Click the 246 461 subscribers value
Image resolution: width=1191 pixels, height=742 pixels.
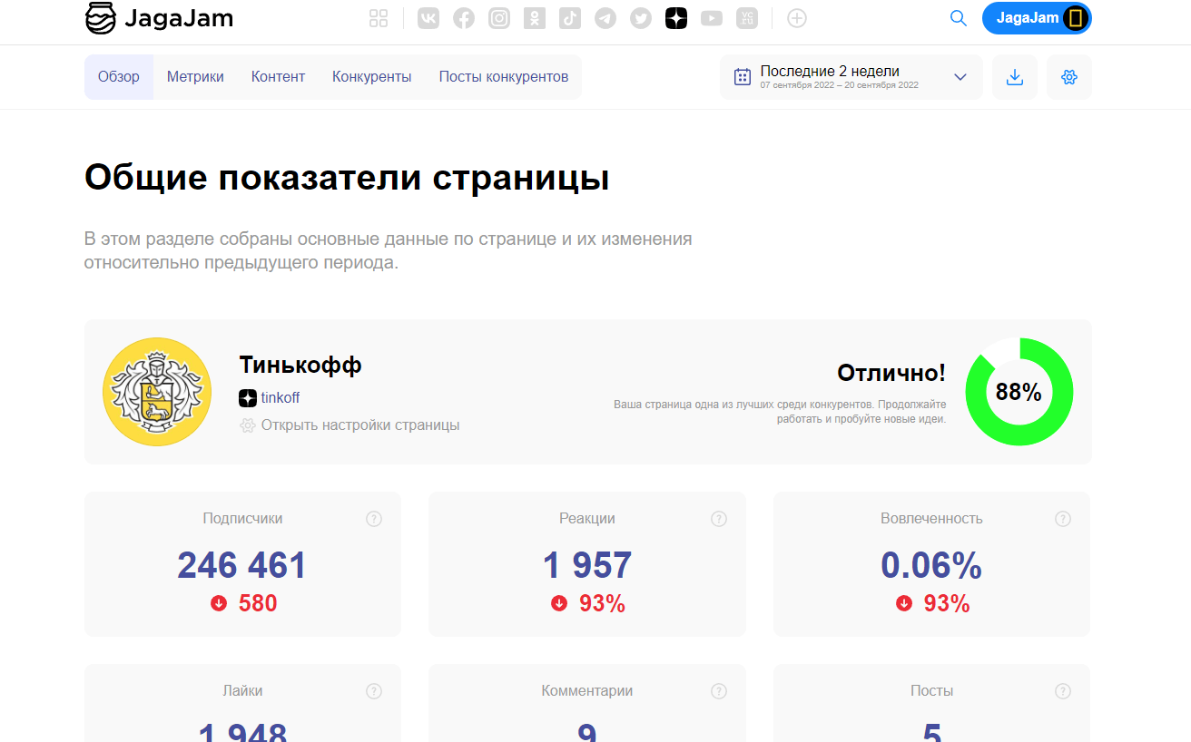[242, 566]
